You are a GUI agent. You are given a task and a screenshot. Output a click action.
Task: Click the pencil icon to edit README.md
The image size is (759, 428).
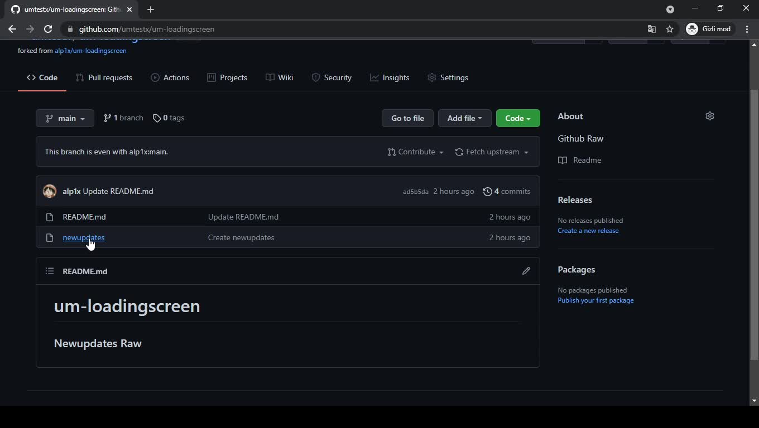(526, 271)
